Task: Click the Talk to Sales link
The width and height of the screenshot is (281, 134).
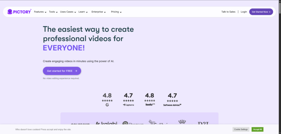Action: point(228,12)
